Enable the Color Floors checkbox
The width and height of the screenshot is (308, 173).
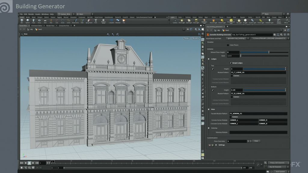(228, 45)
